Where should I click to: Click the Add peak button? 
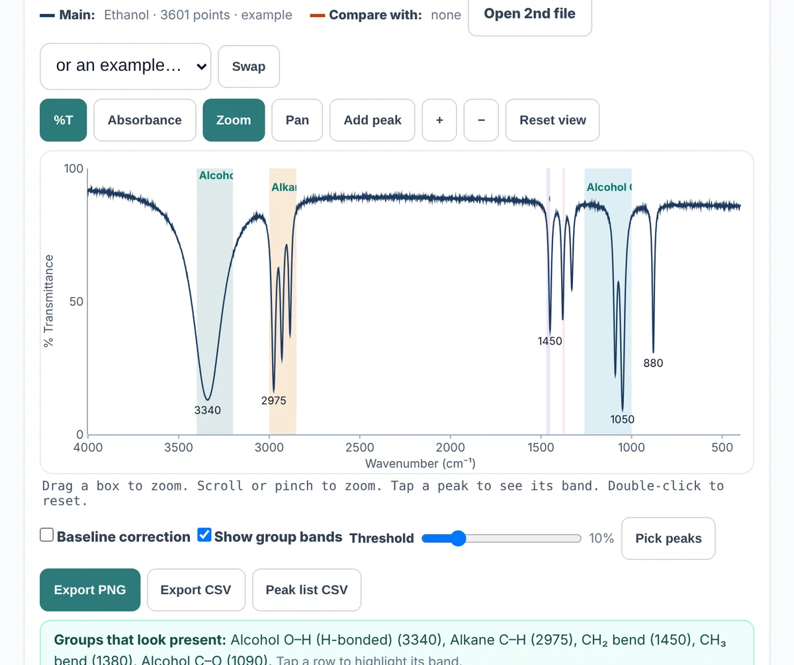(373, 120)
